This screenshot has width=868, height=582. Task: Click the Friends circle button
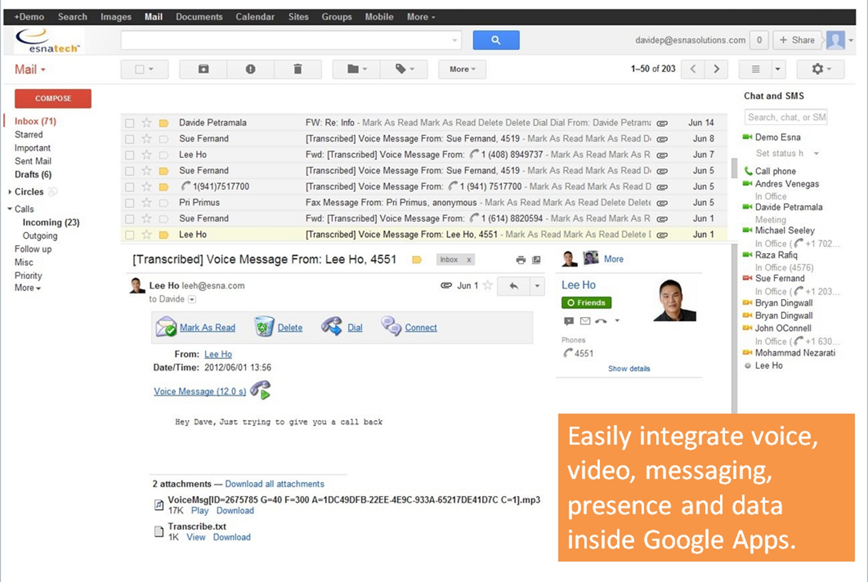(586, 303)
